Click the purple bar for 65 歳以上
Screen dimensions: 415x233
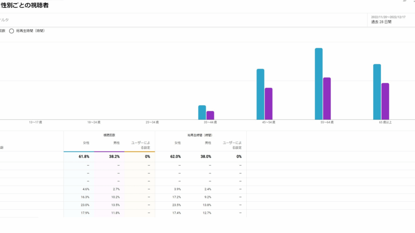point(385,101)
